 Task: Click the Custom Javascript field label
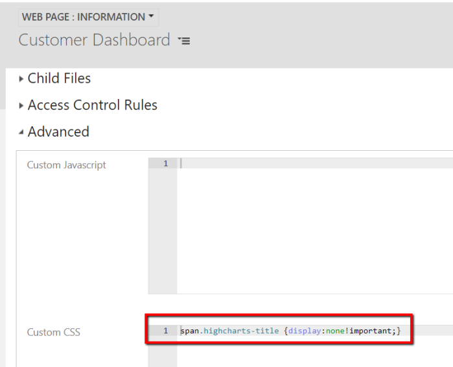click(x=66, y=165)
